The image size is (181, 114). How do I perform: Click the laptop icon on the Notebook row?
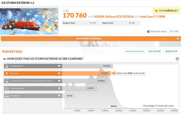[x=7, y=96]
